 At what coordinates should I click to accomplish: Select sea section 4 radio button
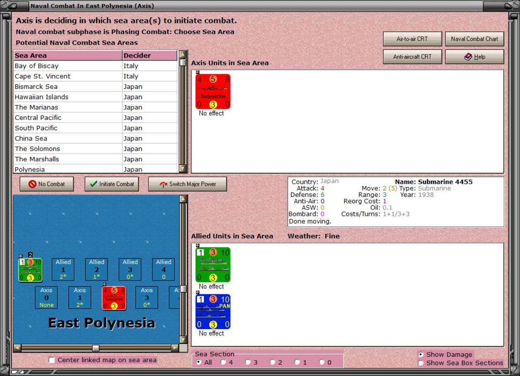coord(223,362)
